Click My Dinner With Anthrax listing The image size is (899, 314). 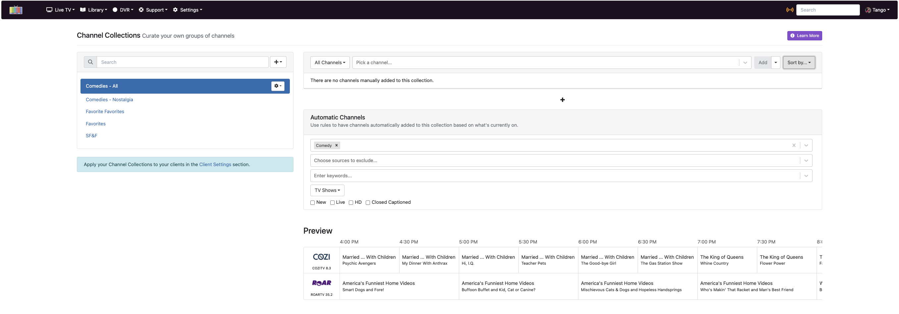429,260
